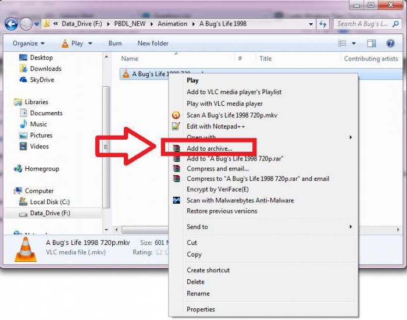Choose Compress to rar and email entry
Image resolution: width=407 pixels, height=320 pixels.
[258, 179]
